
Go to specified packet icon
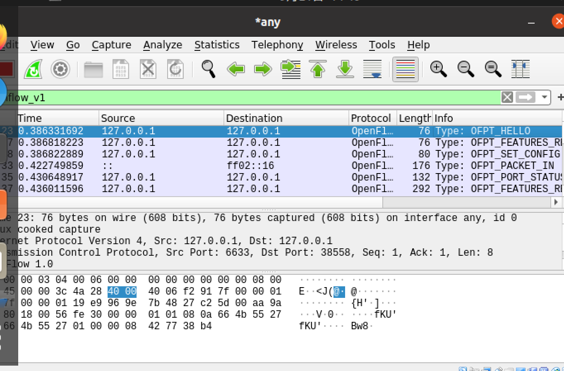click(290, 69)
